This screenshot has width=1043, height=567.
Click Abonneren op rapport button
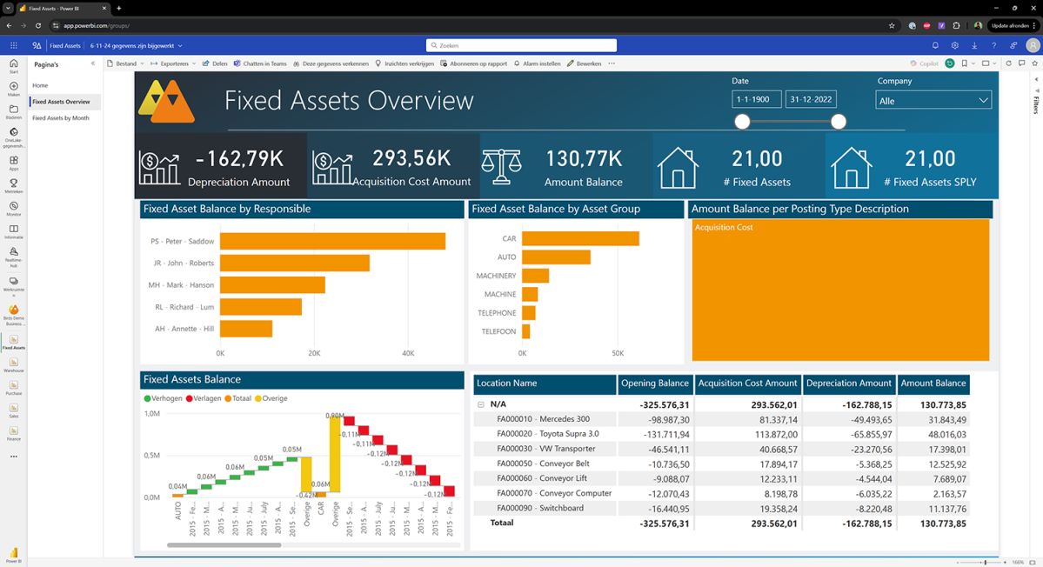[474, 63]
